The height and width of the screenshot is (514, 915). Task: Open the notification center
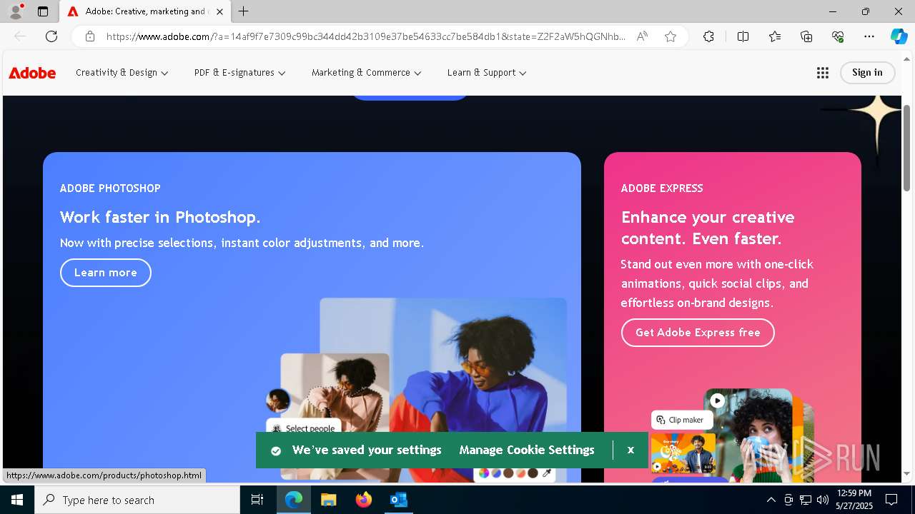point(891,500)
